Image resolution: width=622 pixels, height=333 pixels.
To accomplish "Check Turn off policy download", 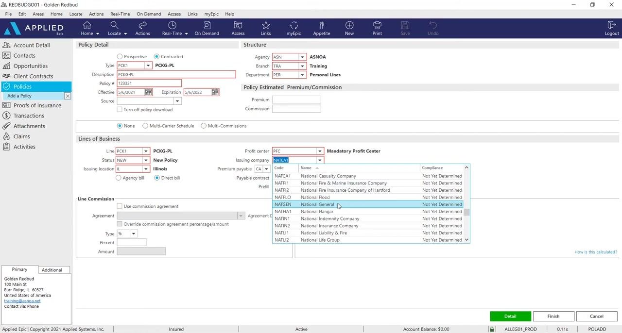I will (120, 110).
